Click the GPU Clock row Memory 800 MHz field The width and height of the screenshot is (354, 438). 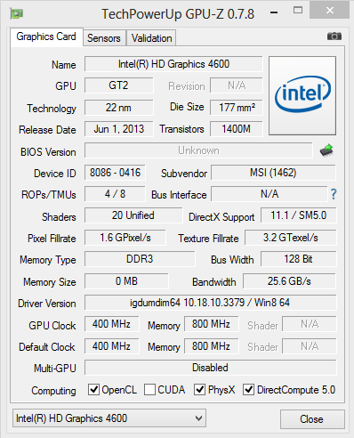211,324
